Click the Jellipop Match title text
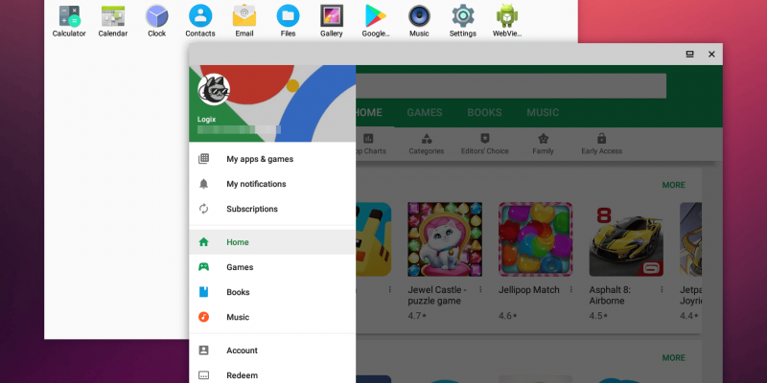The height and width of the screenshot is (383, 767). coord(529,290)
